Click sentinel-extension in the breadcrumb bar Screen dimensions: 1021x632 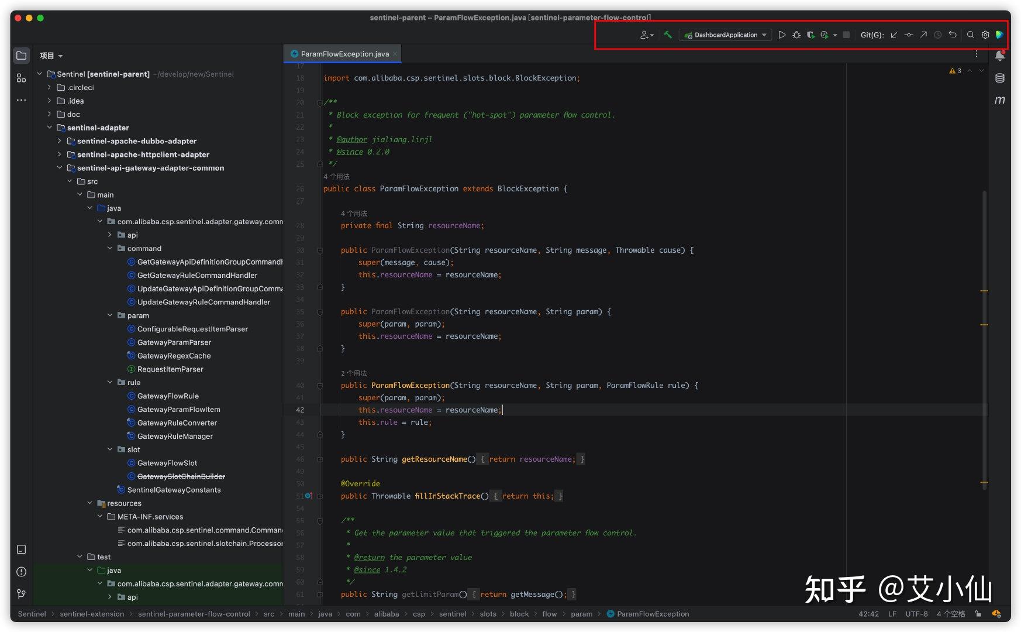click(92, 614)
